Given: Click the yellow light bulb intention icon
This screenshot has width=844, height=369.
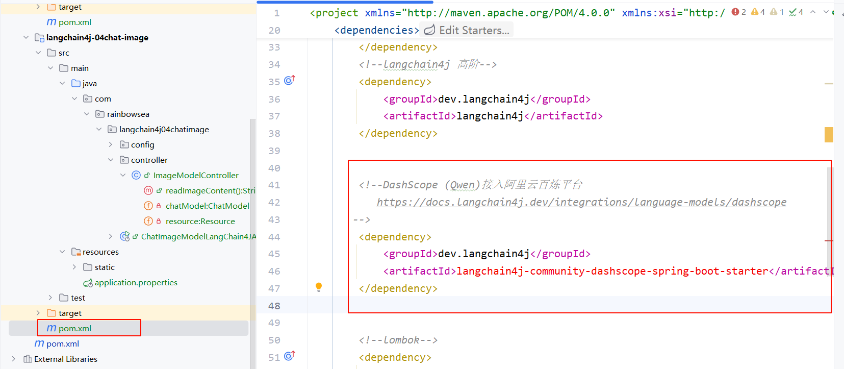Looking at the screenshot, I should pyautogui.click(x=319, y=287).
